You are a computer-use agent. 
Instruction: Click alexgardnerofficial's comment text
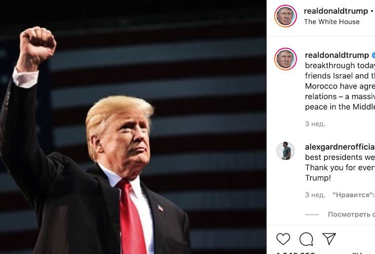pyautogui.click(x=340, y=168)
